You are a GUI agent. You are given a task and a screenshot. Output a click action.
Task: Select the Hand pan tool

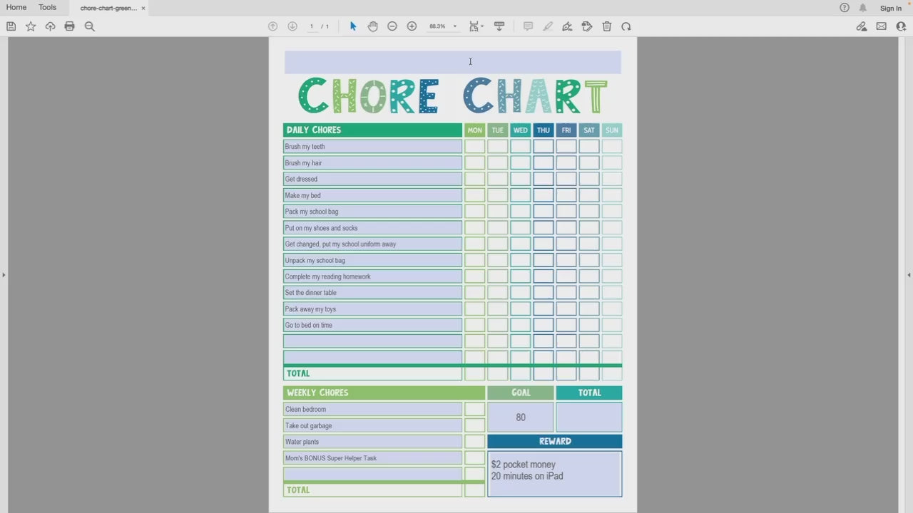(x=372, y=26)
